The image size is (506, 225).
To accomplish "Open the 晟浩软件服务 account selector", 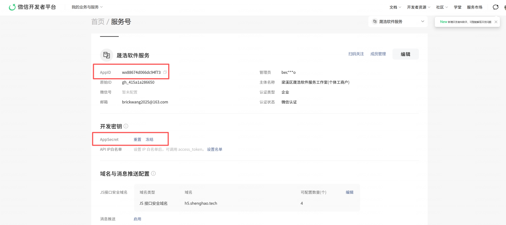I will (398, 22).
